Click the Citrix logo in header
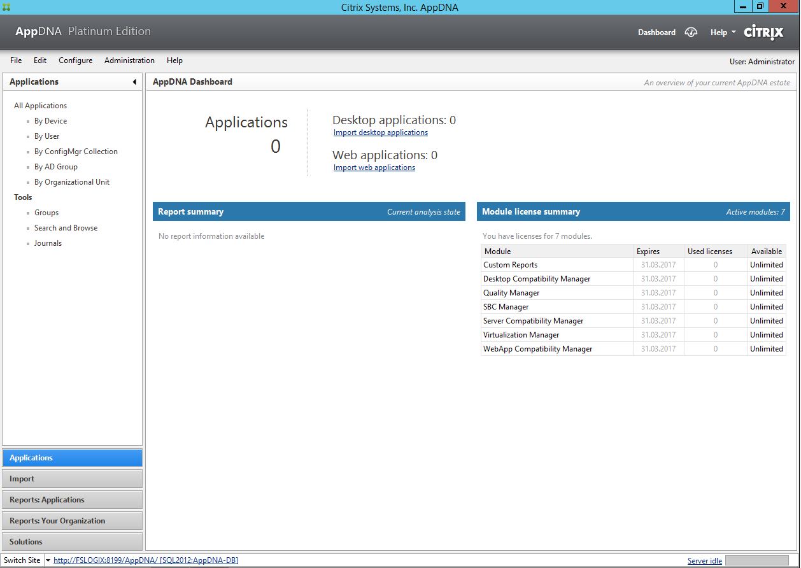This screenshot has height=568, width=801. 763,32
